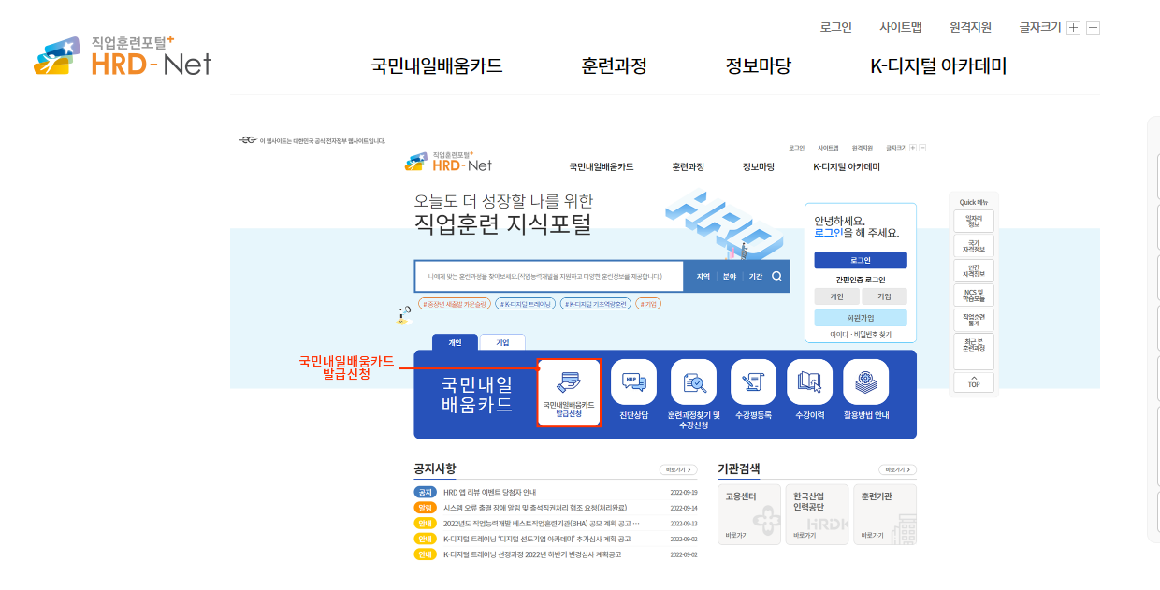Decrease font size with the top header minus icon
The image size is (1160, 590).
tap(1094, 28)
